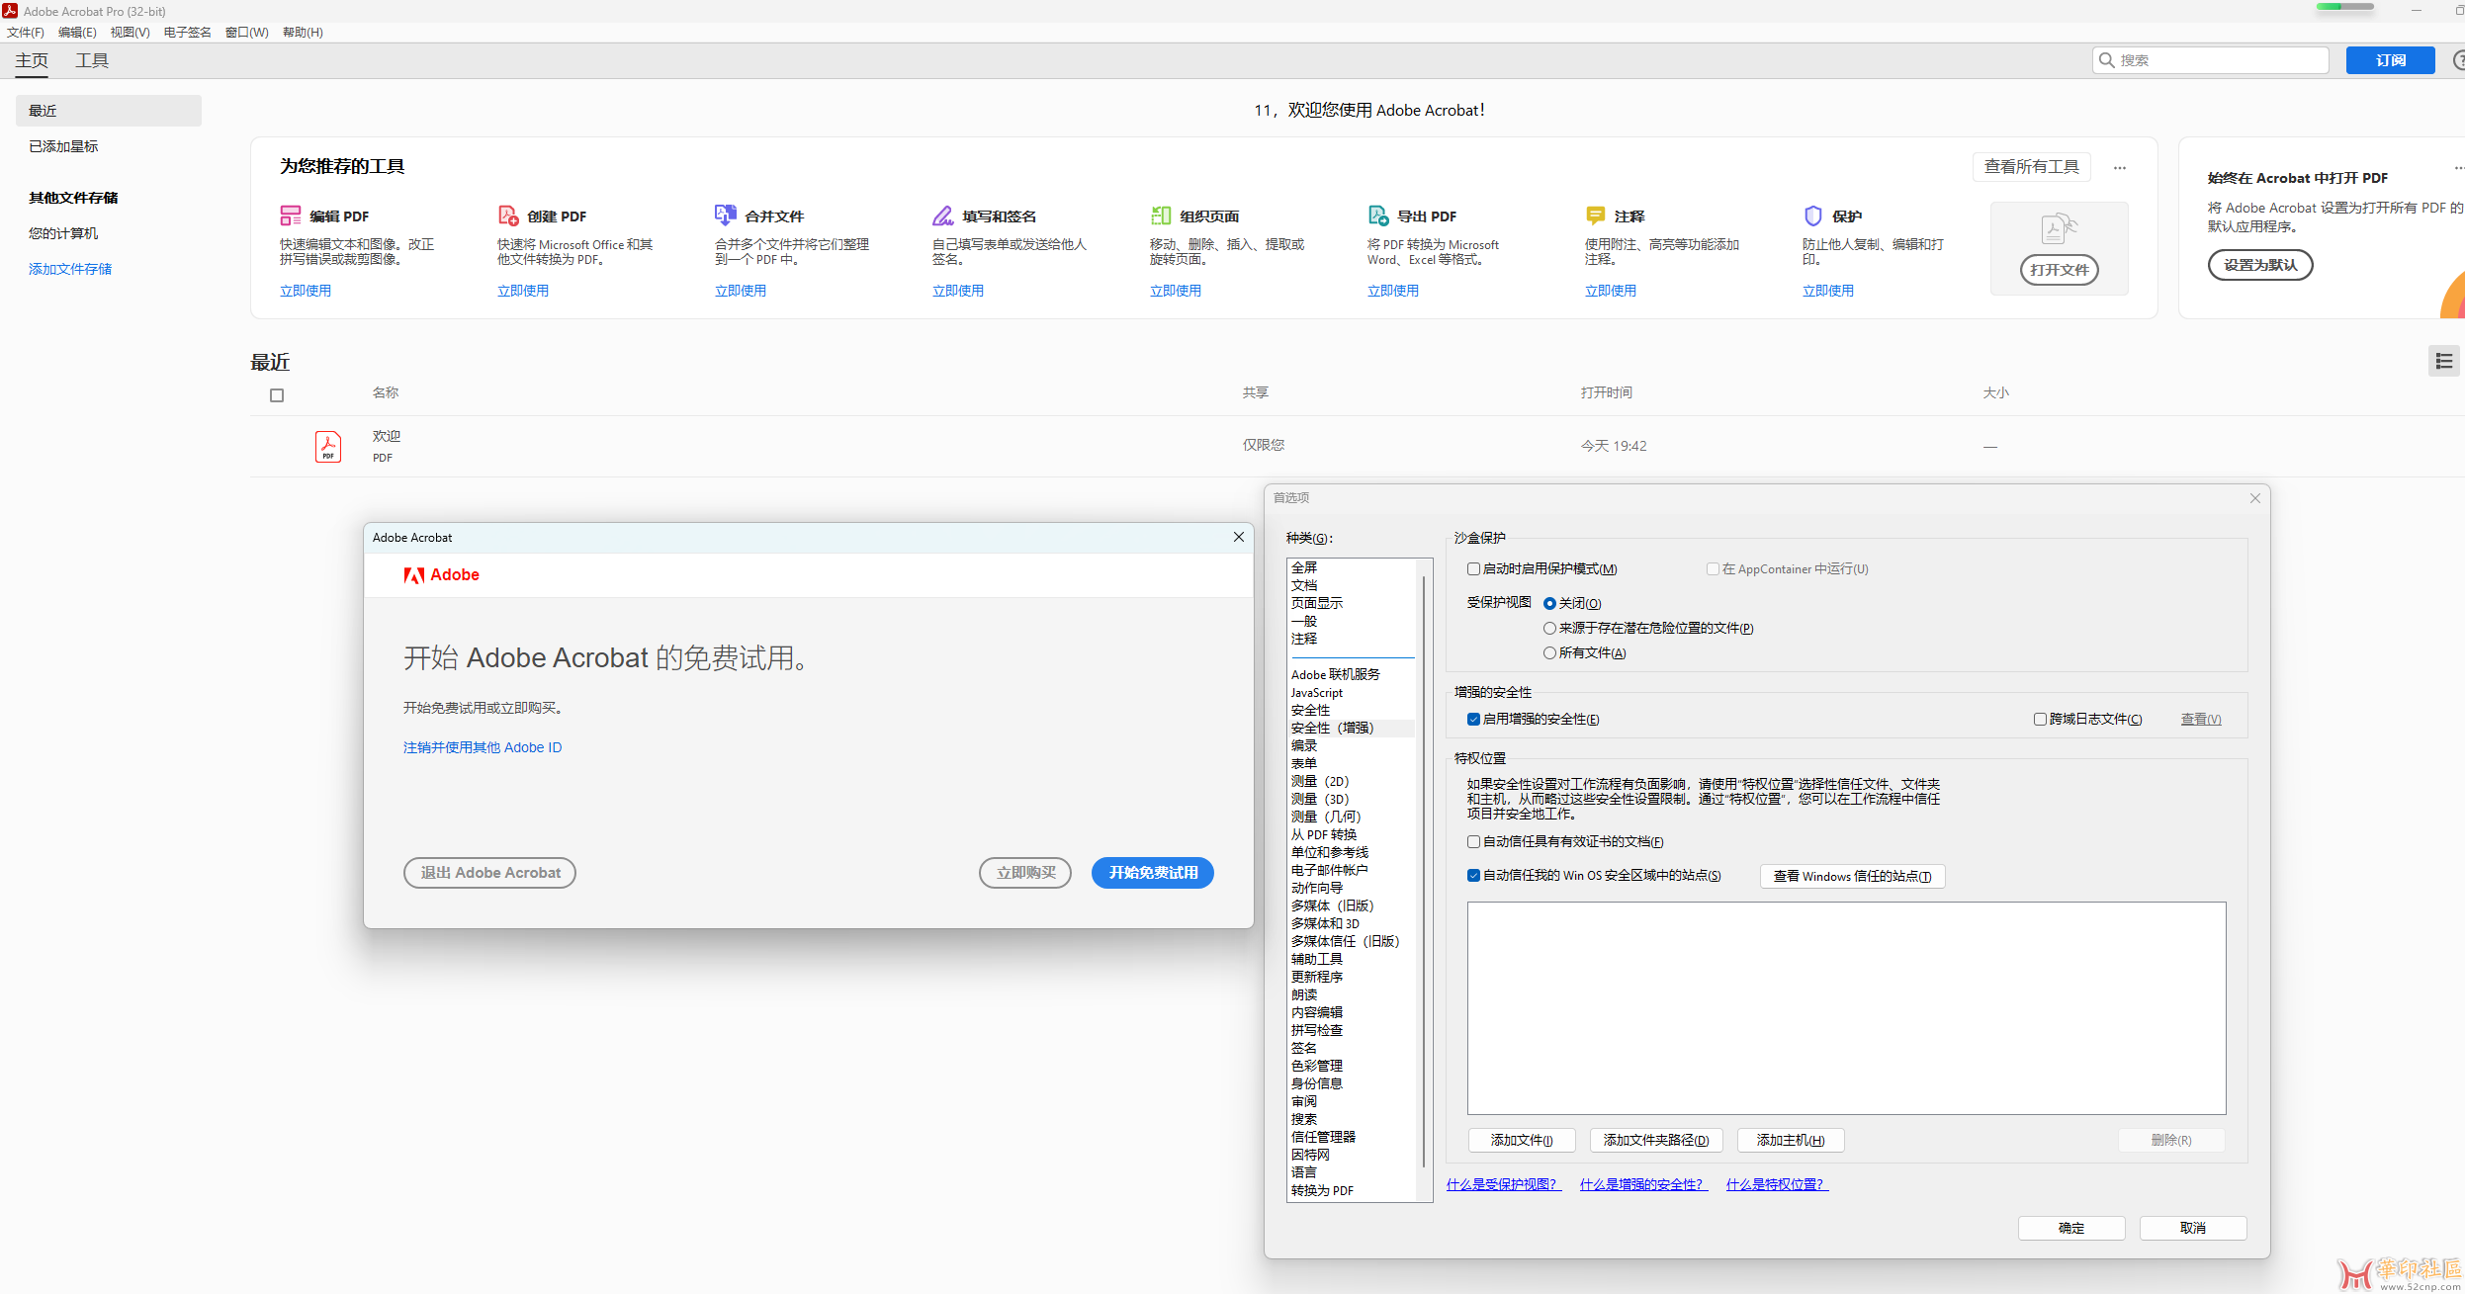Open 什么是特权位置? help link
Viewport: 2465px width, 1294px height.
pos(1777,1184)
